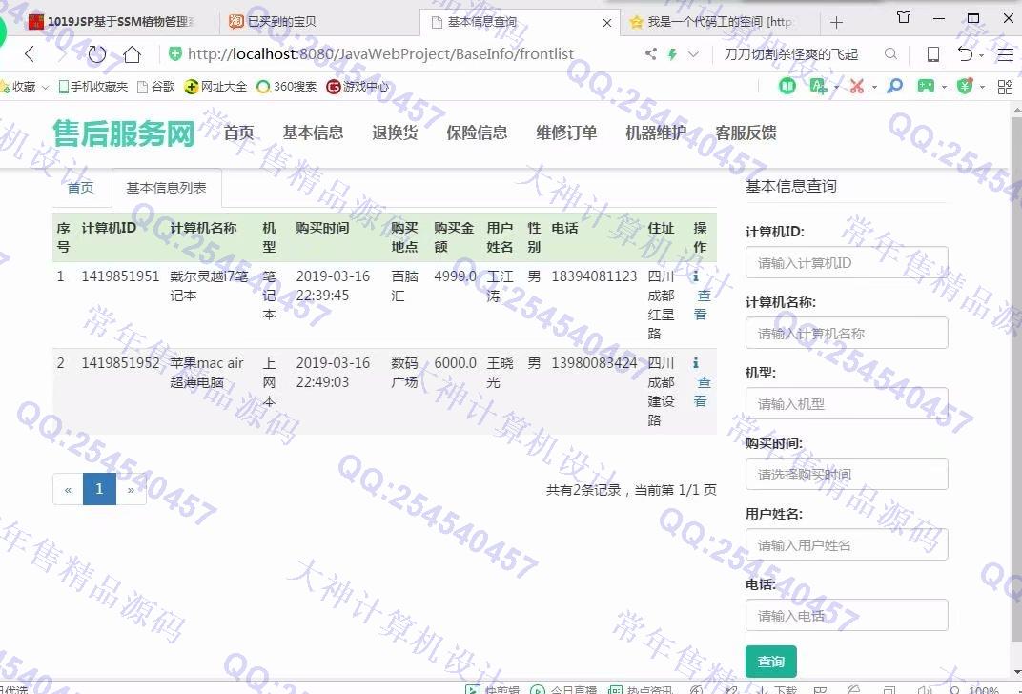Open the browser main menu icon
1022x694 pixels.
(1005, 54)
